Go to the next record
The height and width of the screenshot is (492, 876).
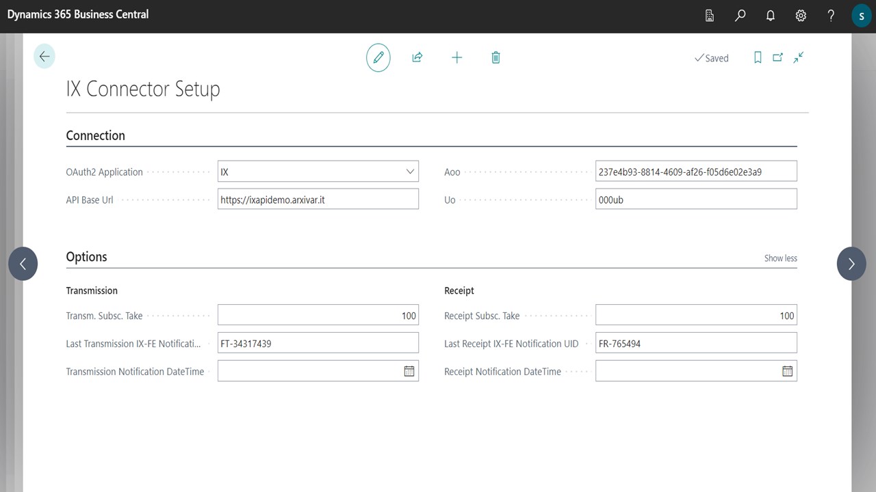coord(851,264)
